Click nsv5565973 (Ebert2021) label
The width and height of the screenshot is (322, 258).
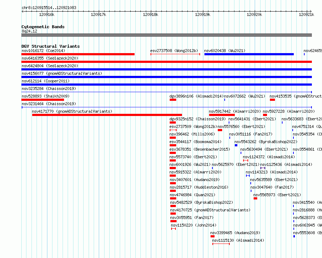(x=277, y=195)
